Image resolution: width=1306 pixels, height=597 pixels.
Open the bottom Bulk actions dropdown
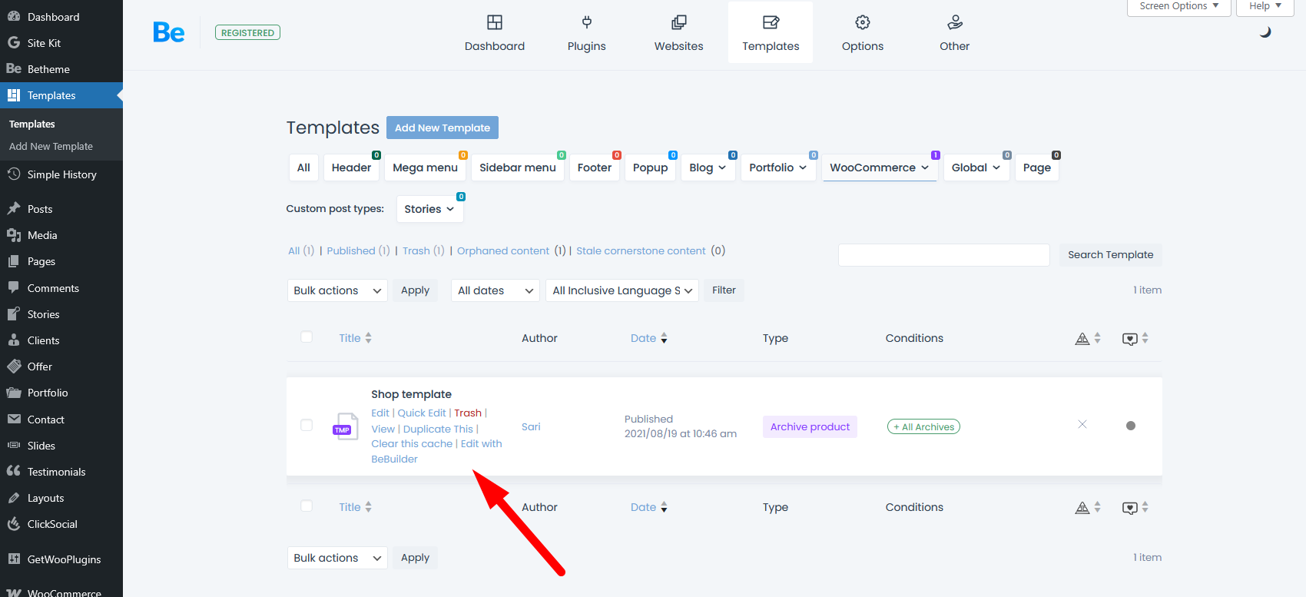337,558
